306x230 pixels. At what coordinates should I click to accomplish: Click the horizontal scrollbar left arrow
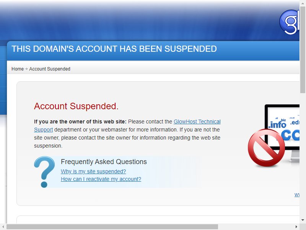pos(3,227)
